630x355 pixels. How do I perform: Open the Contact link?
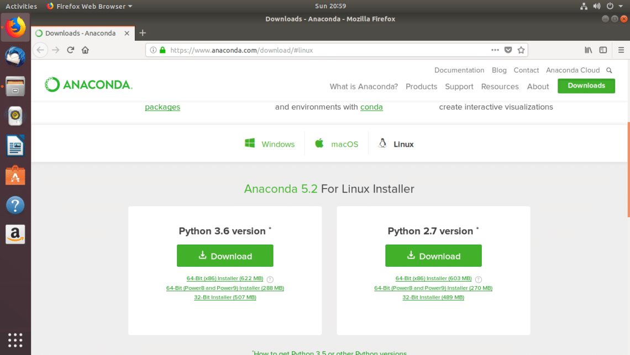[526, 70]
